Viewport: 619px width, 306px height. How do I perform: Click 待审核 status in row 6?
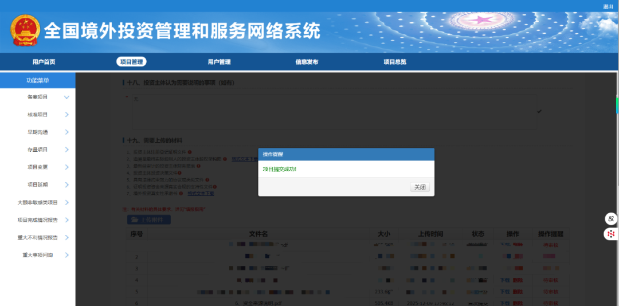coord(551,303)
